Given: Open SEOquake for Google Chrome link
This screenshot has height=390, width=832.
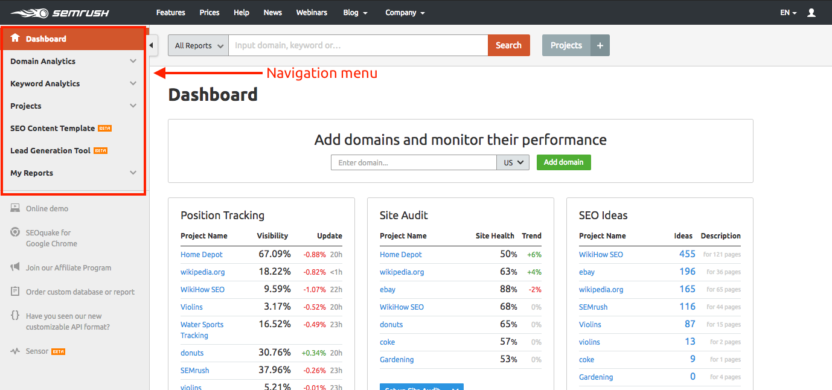Looking at the screenshot, I should click(51, 238).
